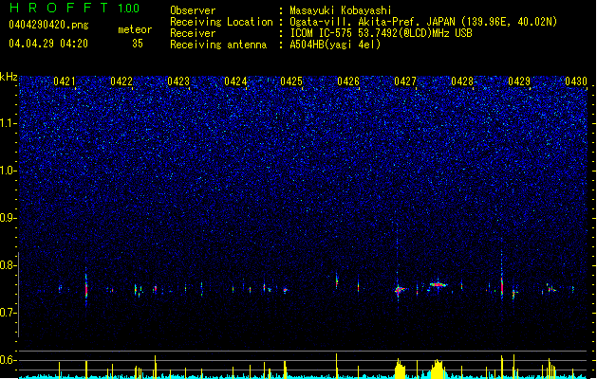Click the long horizontal echo after 0427
This screenshot has height=379, width=597.
coord(438,284)
